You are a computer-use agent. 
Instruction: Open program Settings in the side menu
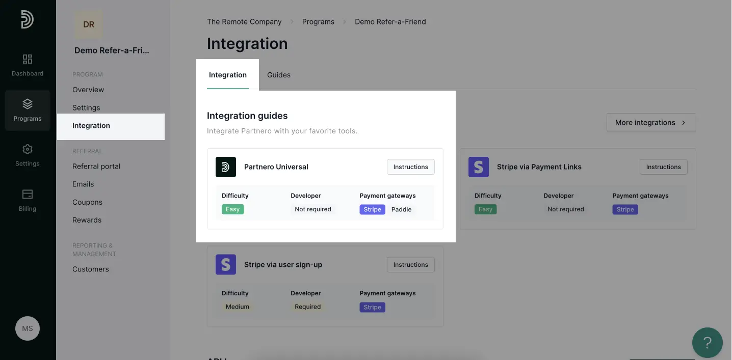tap(86, 108)
